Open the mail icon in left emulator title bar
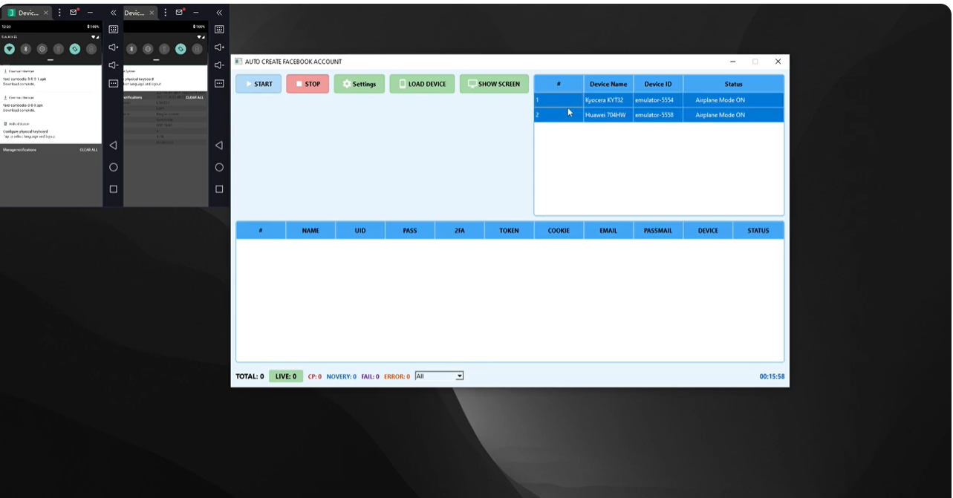953x498 pixels. click(x=74, y=13)
